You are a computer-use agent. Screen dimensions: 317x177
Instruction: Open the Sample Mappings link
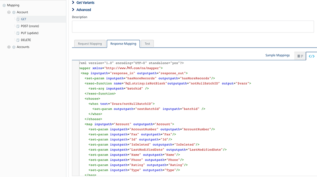coord(277,56)
